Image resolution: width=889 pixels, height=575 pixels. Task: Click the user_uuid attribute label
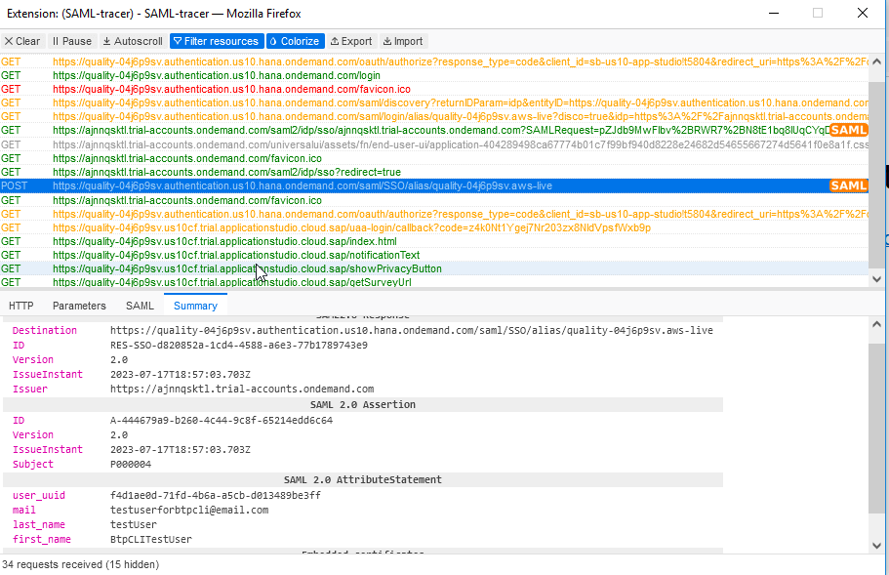tap(39, 495)
